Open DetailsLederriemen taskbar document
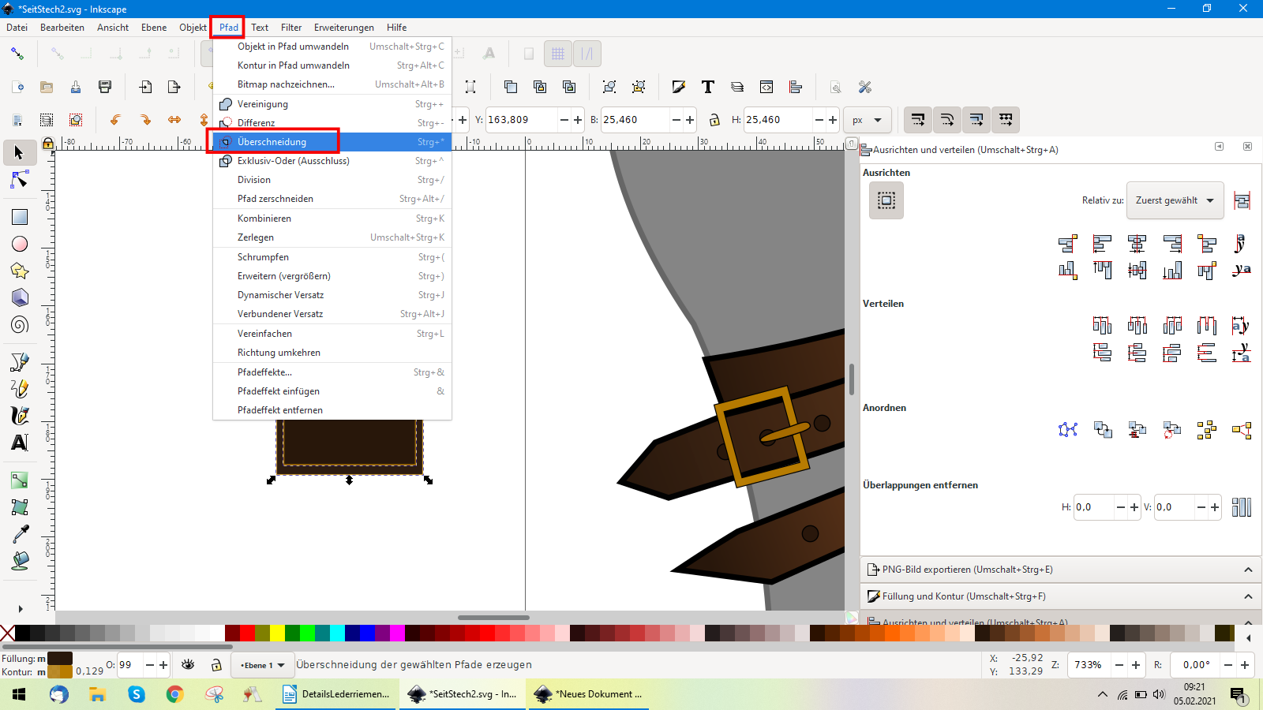Image resolution: width=1263 pixels, height=710 pixels. tap(336, 694)
